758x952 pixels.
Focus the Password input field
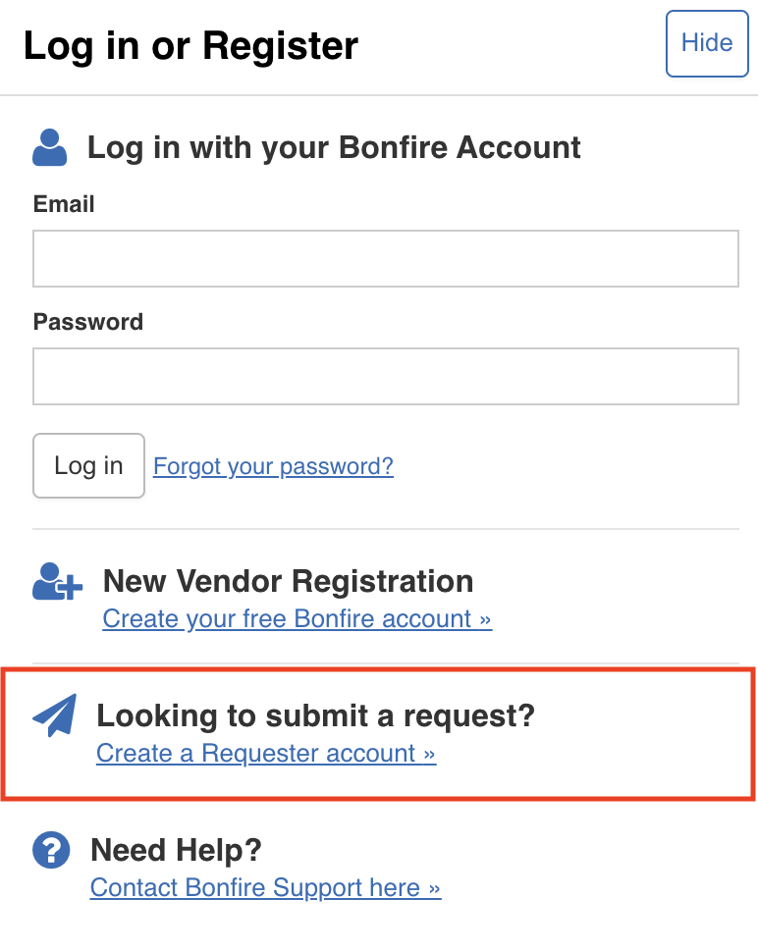386,377
